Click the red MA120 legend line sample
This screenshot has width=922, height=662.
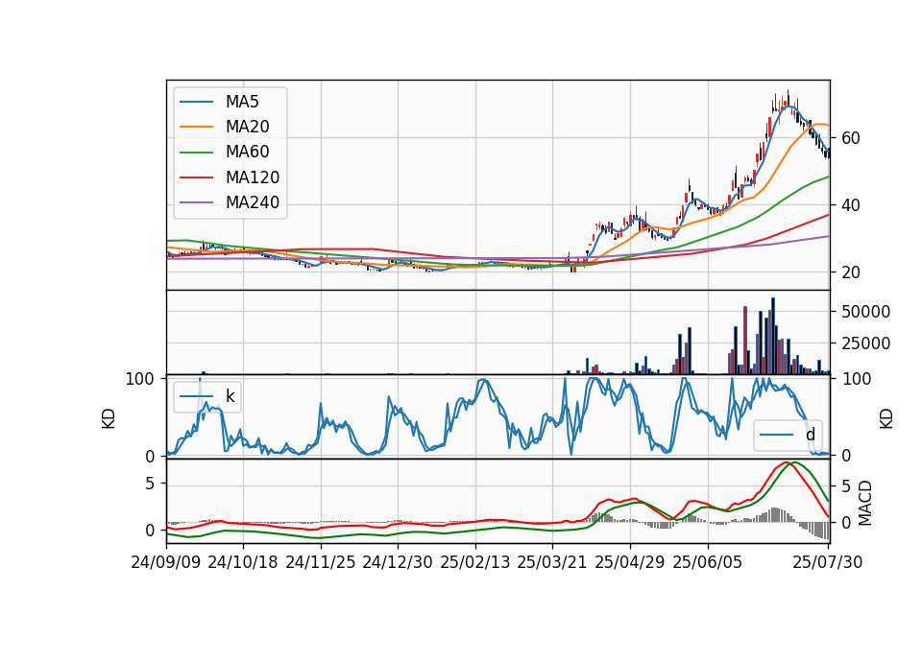click(196, 177)
